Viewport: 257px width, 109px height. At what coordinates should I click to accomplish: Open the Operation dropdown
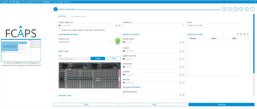point(154,25)
